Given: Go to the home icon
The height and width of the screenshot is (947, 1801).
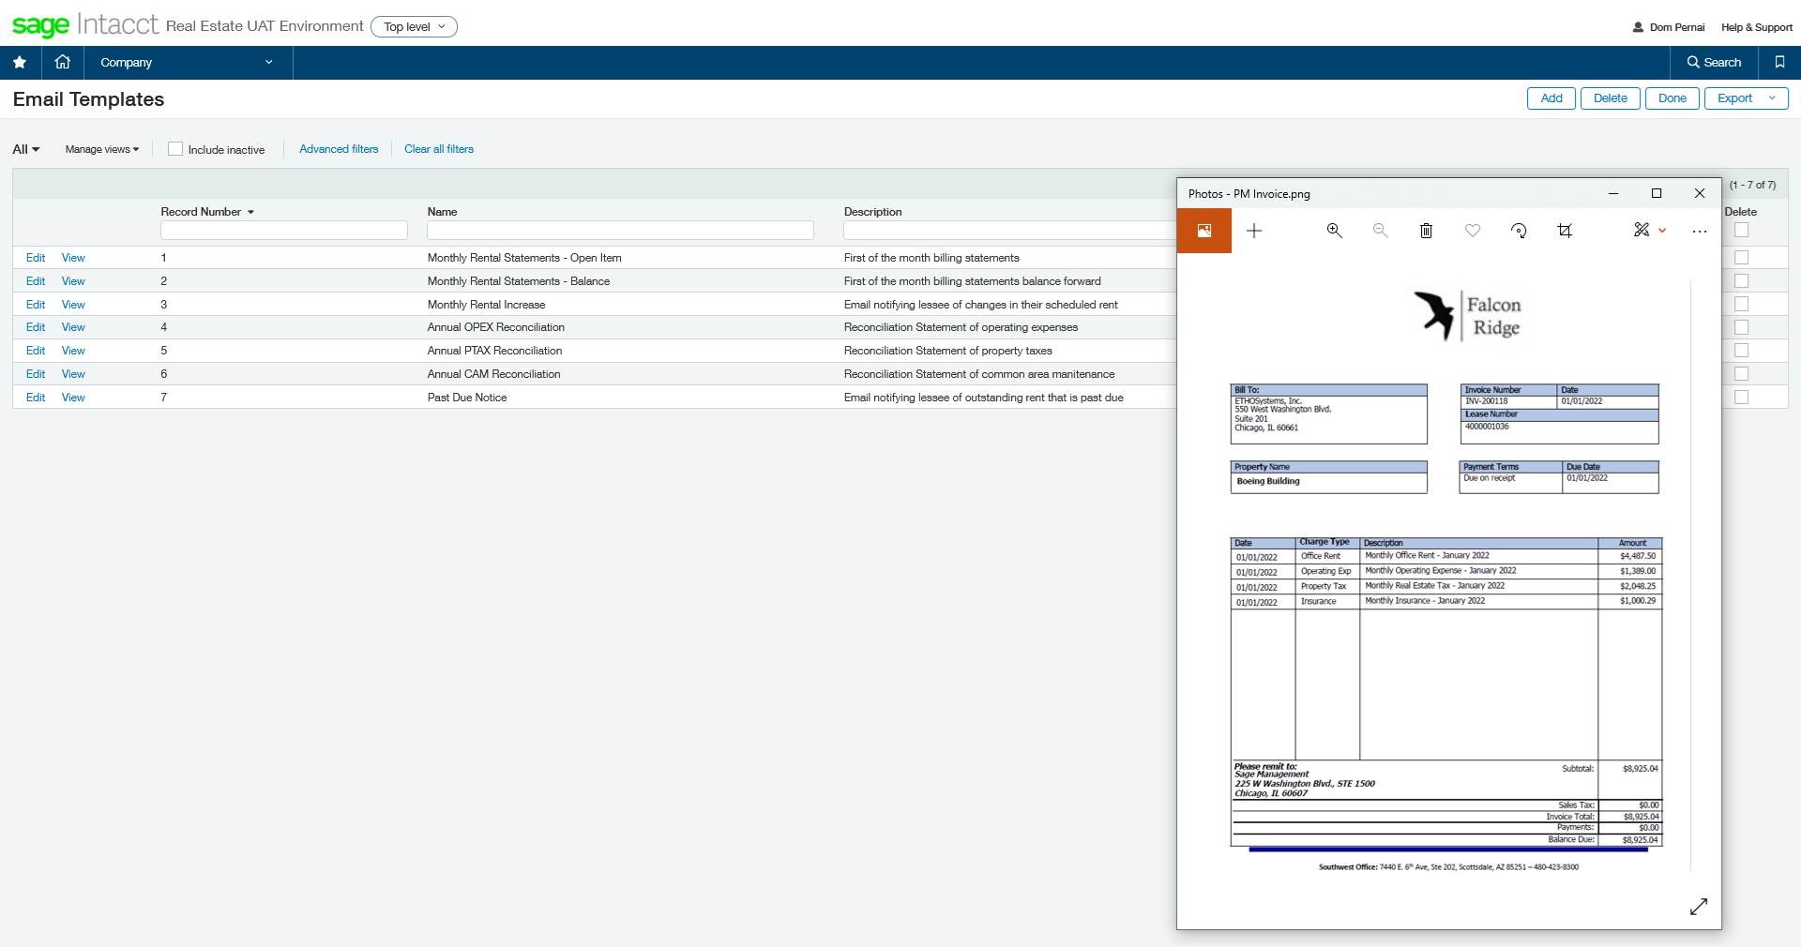Looking at the screenshot, I should 63,63.
